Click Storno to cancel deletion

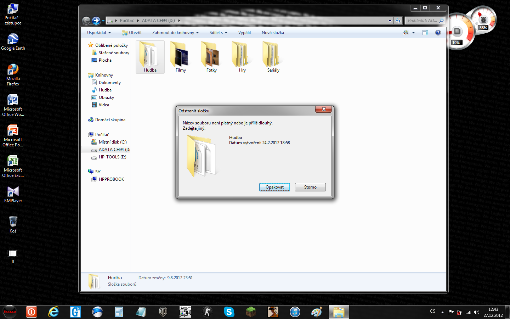pos(310,187)
